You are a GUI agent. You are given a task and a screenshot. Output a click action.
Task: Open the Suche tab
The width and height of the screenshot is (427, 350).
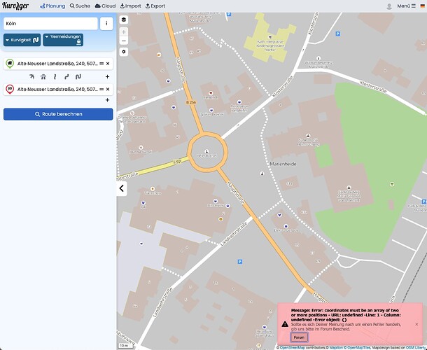(79, 6)
